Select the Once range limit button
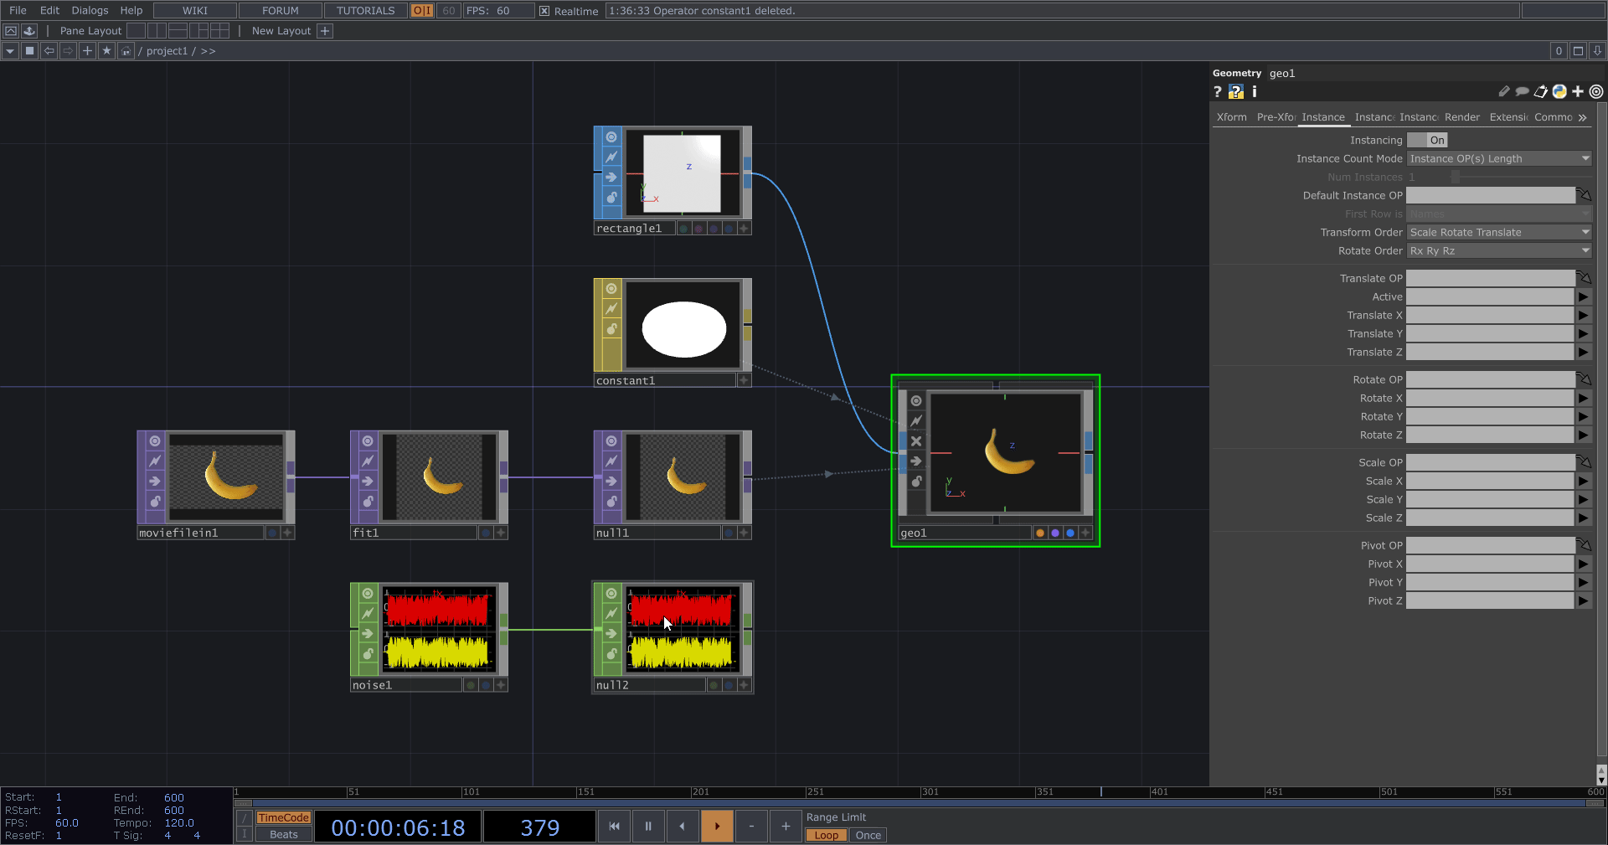The image size is (1608, 845). tap(868, 835)
